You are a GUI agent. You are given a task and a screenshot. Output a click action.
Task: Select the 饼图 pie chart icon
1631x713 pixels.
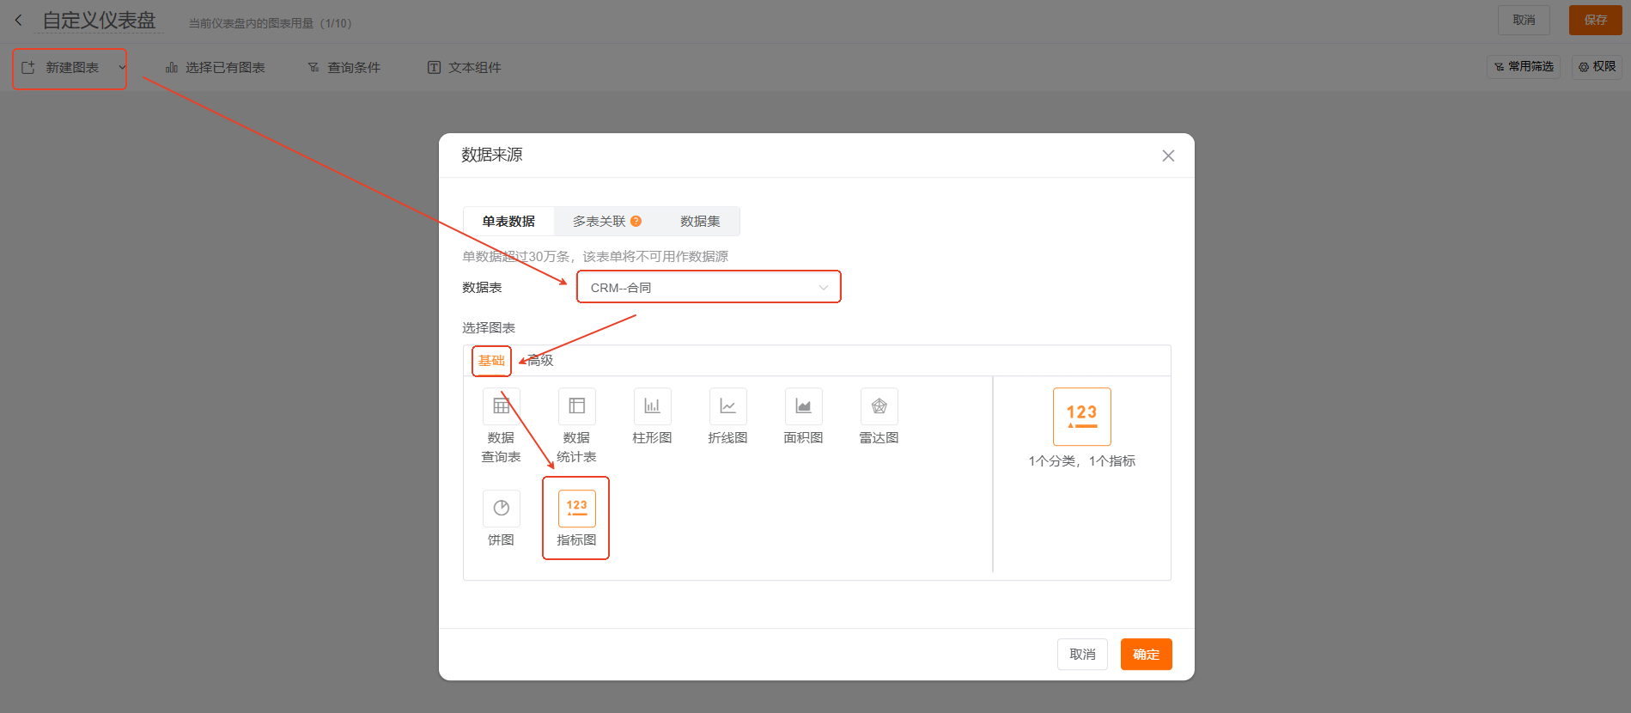coord(501,509)
